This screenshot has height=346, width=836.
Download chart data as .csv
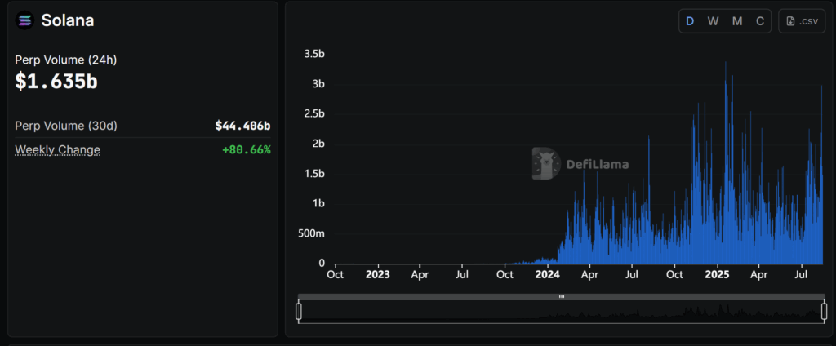click(802, 21)
